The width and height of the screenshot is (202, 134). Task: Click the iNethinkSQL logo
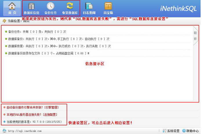[x=179, y=9]
